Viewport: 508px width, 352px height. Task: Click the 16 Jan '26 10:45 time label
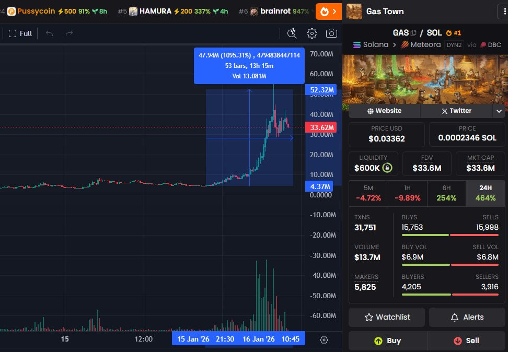pyautogui.click(x=271, y=339)
